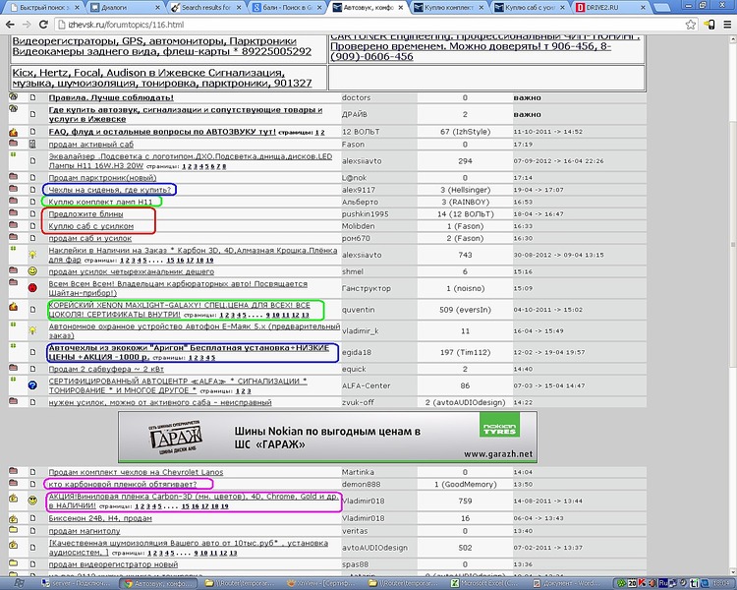
Task: Switch to the Куплю комплект tab
Action: click(448, 8)
